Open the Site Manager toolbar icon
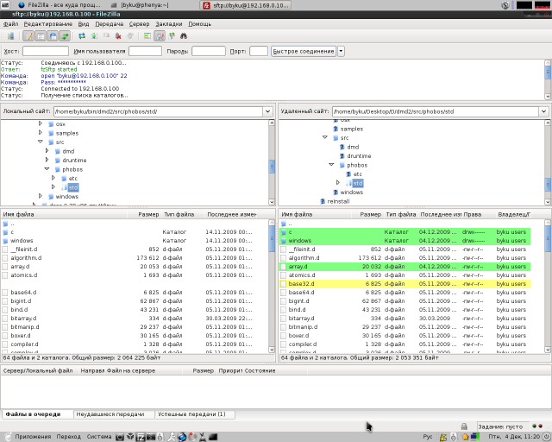 click(x=10, y=36)
